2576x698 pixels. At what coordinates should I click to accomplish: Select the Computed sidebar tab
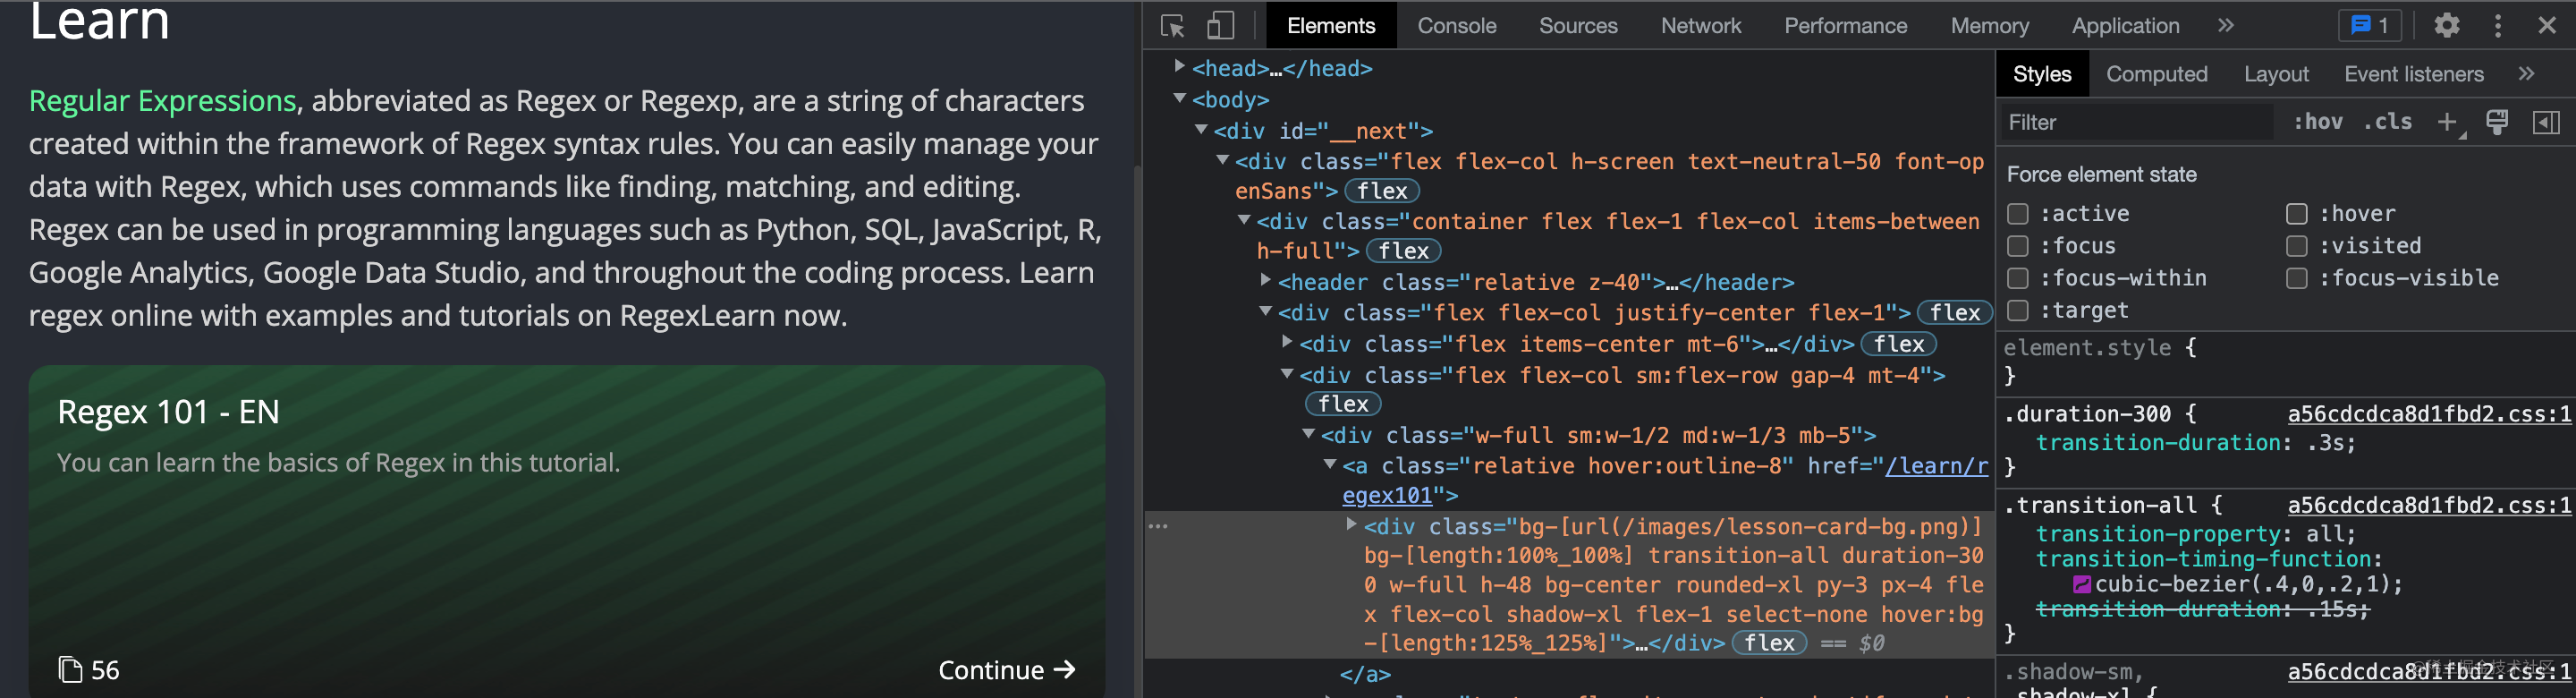click(x=2156, y=74)
